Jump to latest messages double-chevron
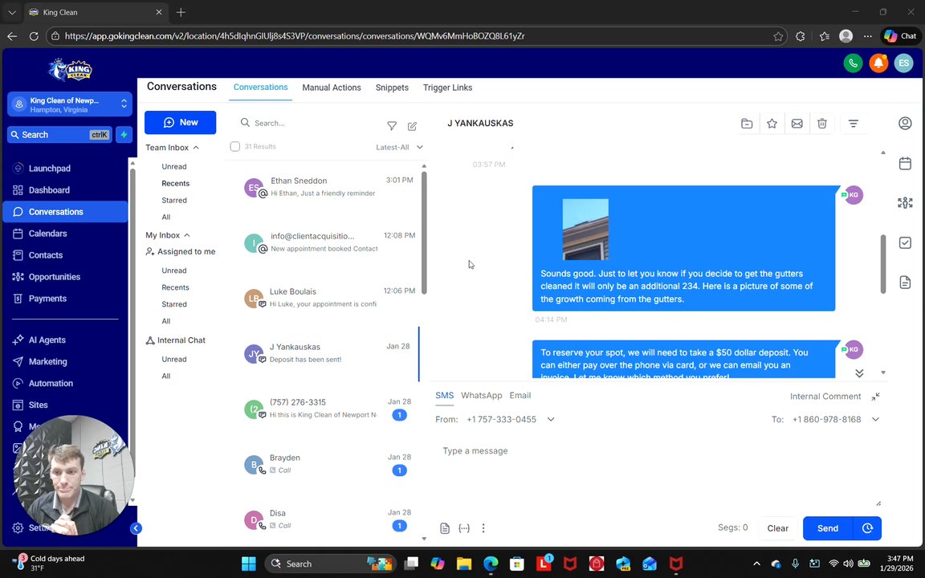 tap(859, 372)
